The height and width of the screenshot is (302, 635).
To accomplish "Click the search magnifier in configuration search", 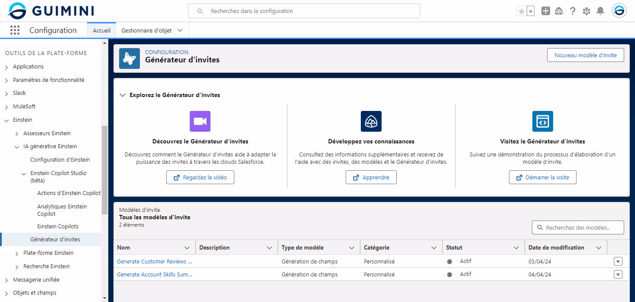I will point(200,11).
